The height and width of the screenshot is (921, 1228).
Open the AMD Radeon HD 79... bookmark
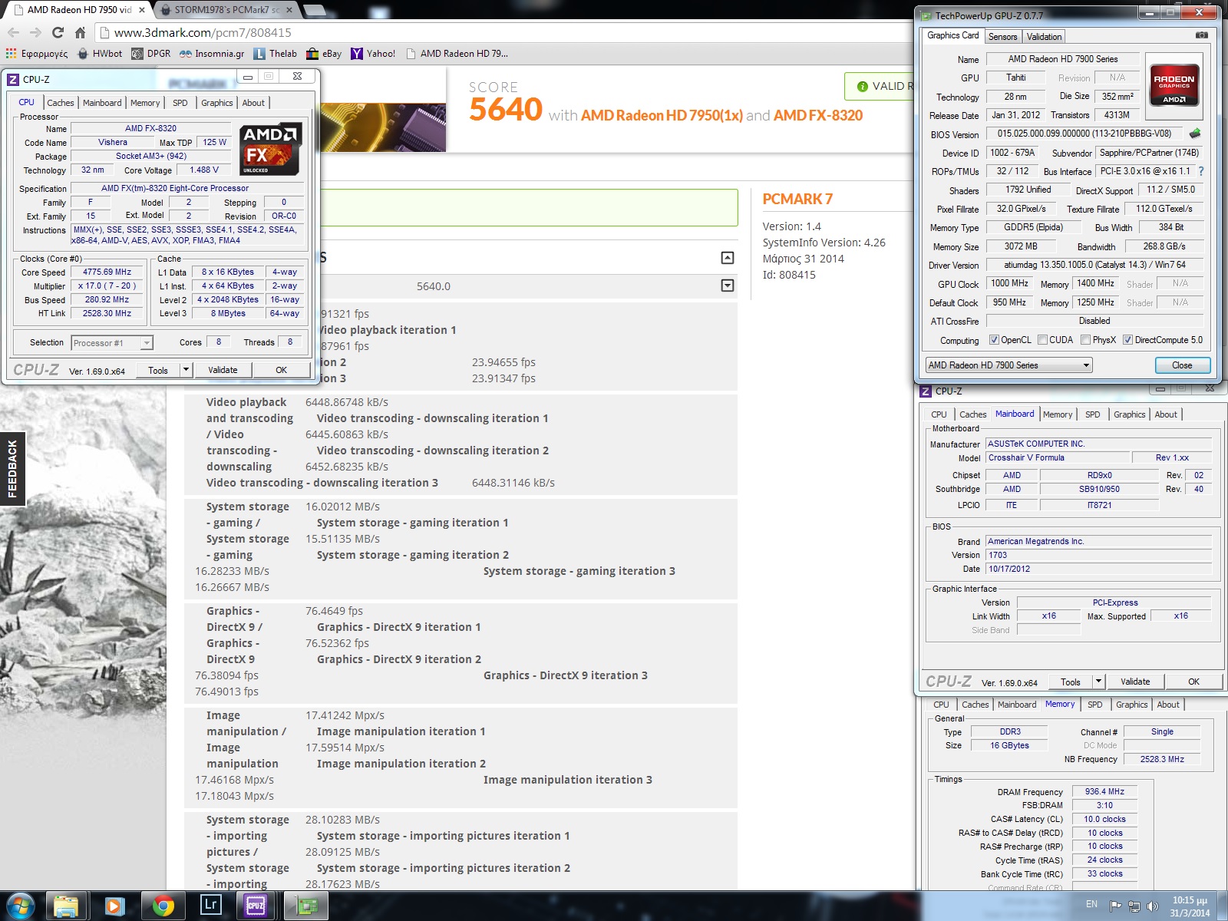[457, 54]
